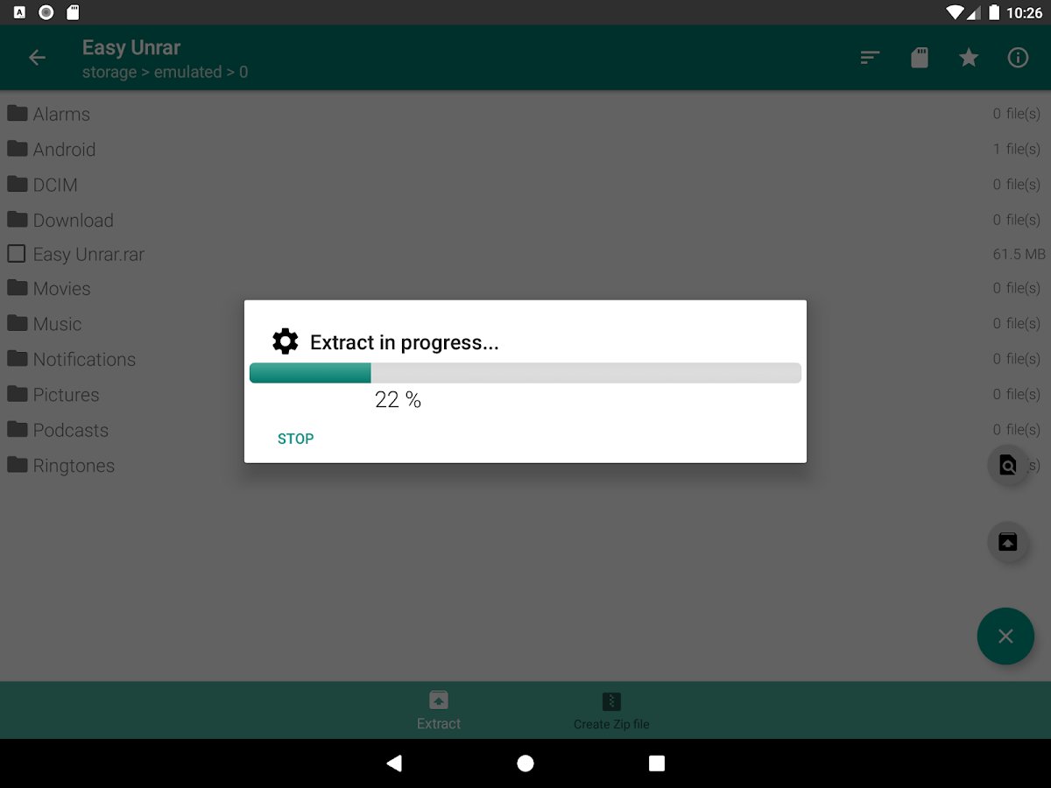Screen dimensions: 1051x788
Task: Tap the Android recent apps button
Action: point(657,763)
